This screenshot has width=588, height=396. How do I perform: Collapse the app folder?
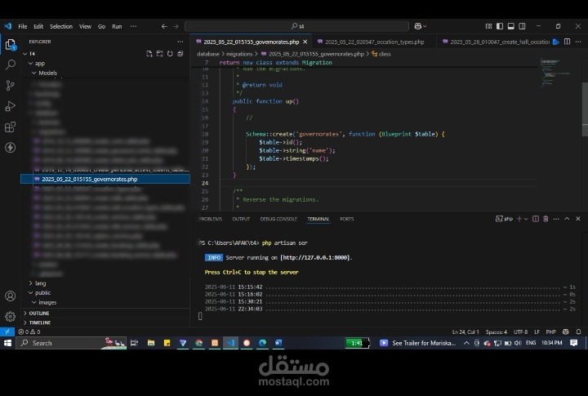point(31,64)
